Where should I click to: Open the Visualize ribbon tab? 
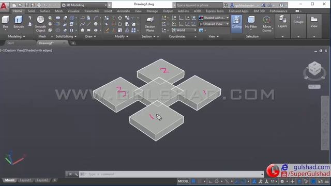[73, 11]
